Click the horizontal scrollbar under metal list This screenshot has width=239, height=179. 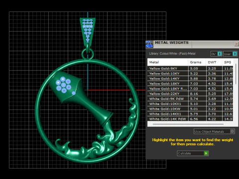click(188, 124)
